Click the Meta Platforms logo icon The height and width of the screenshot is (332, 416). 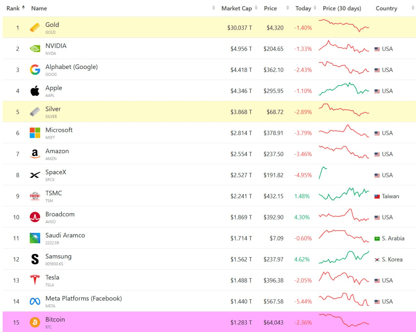click(x=35, y=301)
